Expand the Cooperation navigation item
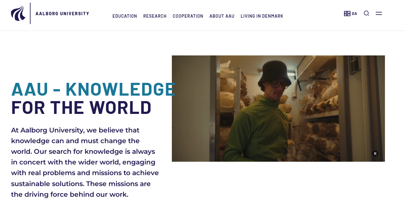Viewport: 406px width, 201px height. pyautogui.click(x=188, y=16)
